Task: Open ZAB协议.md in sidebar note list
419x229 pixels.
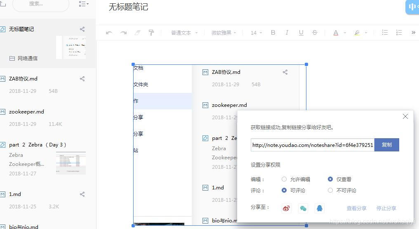Action: 23,78
